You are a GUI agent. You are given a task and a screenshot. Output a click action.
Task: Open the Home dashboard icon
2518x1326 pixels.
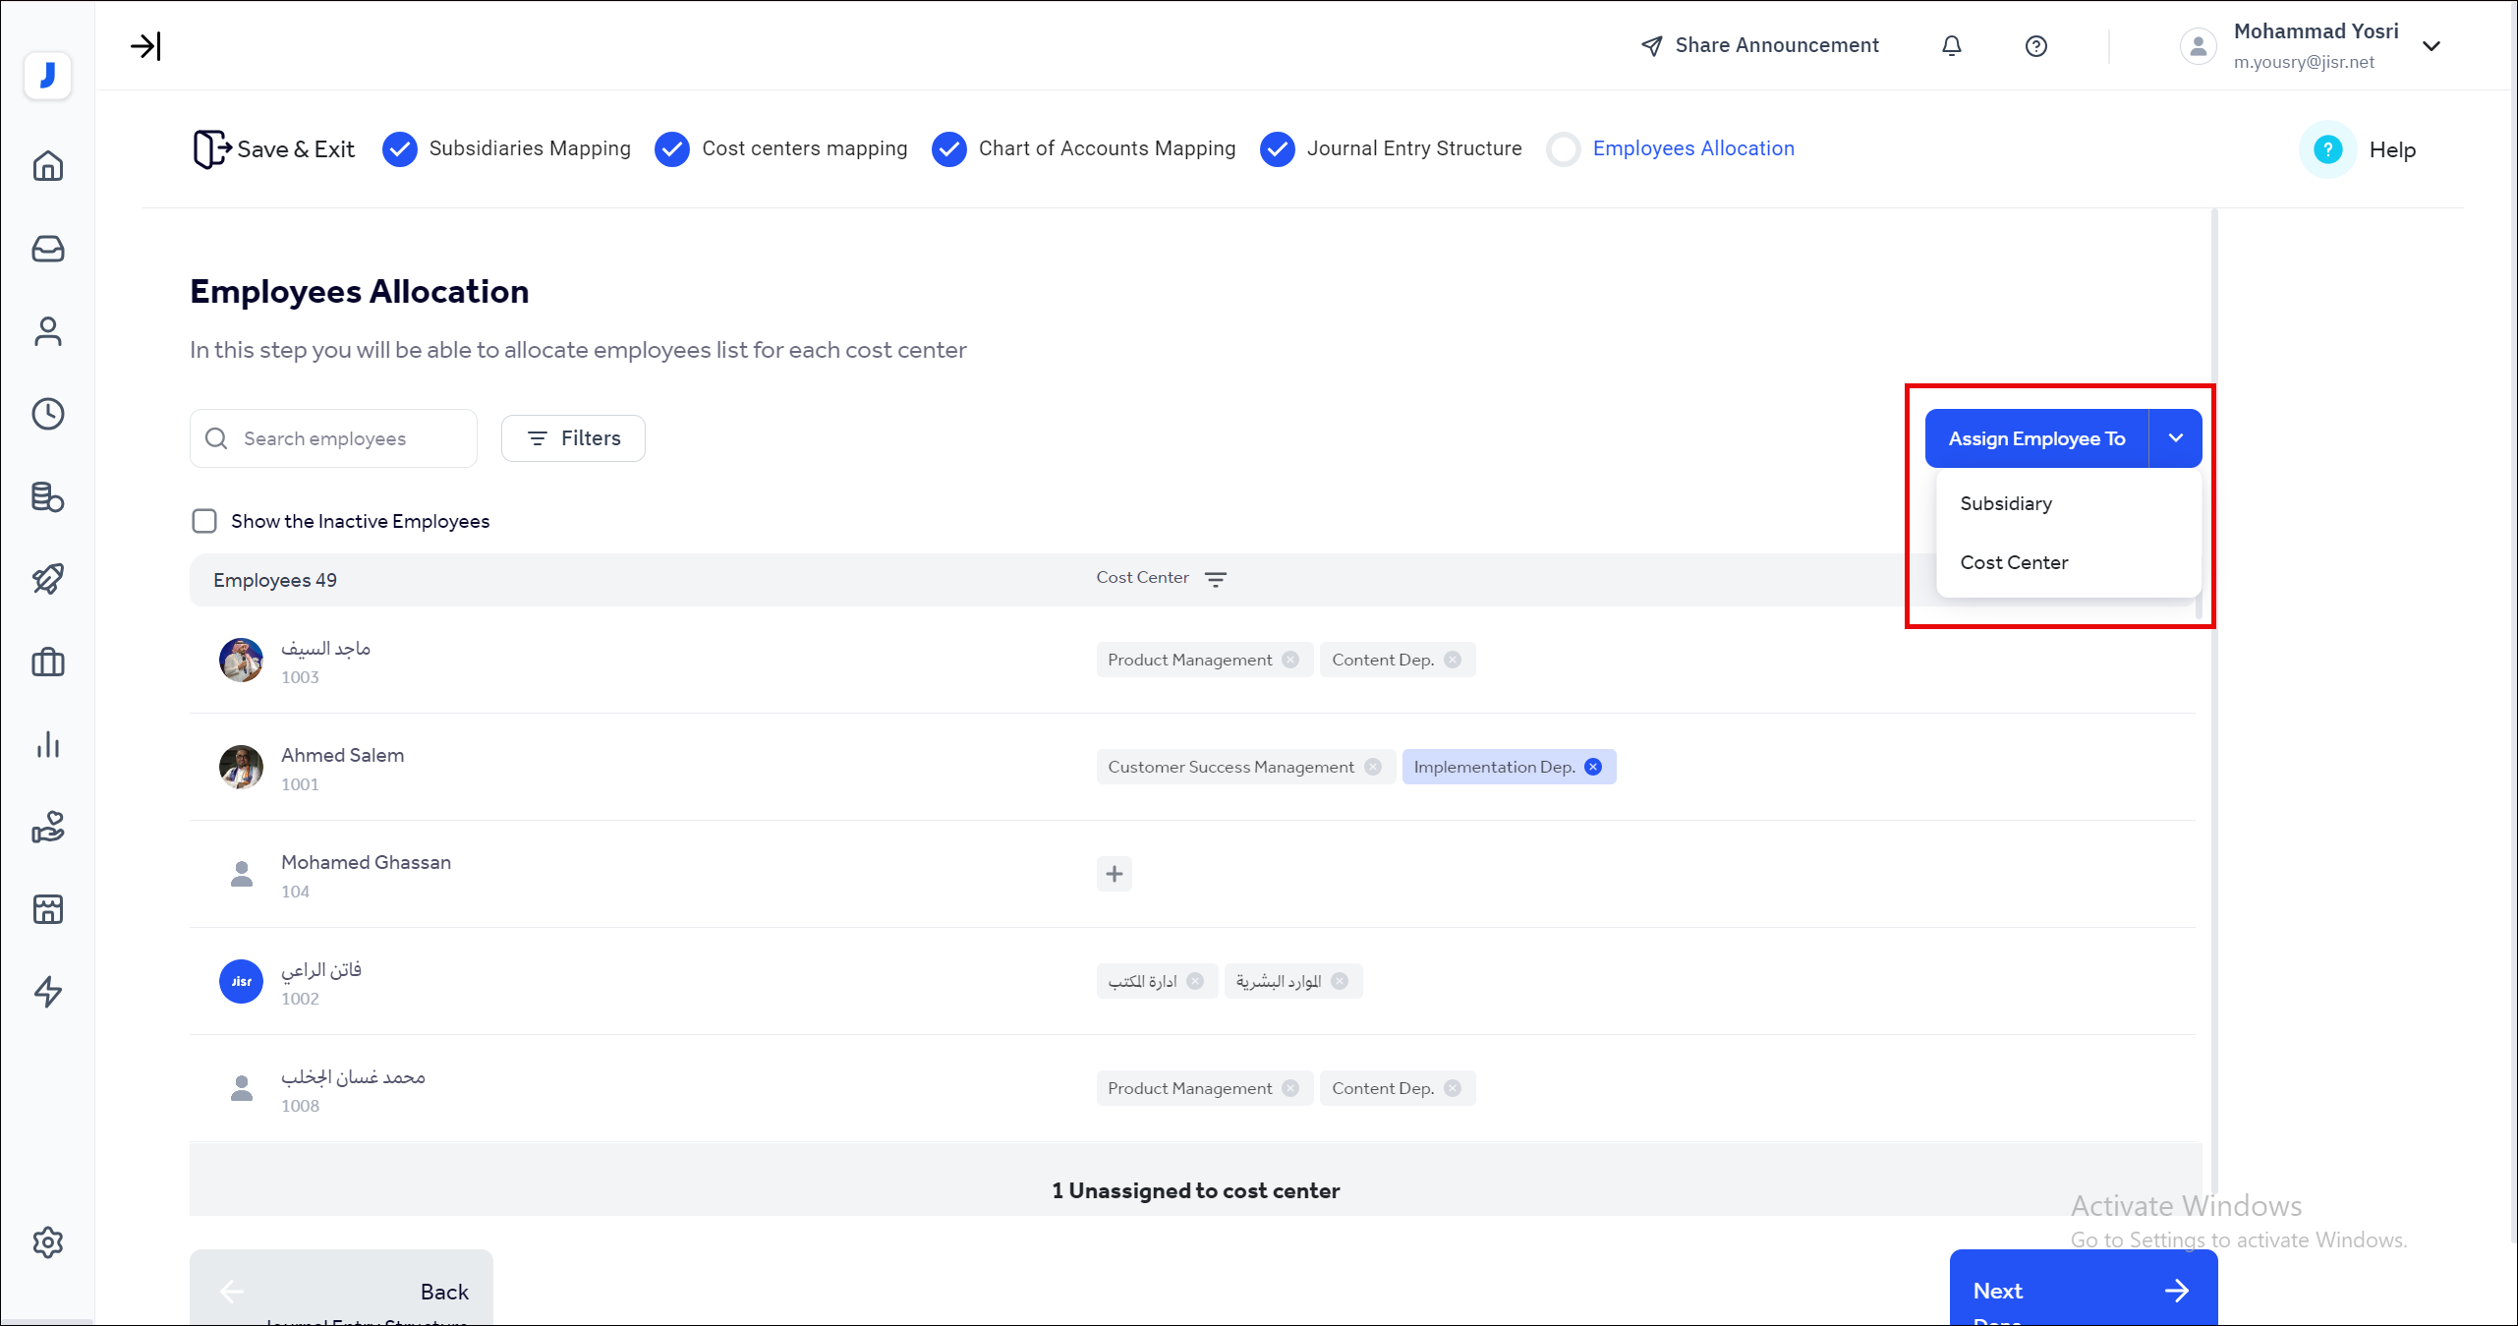pos(47,165)
